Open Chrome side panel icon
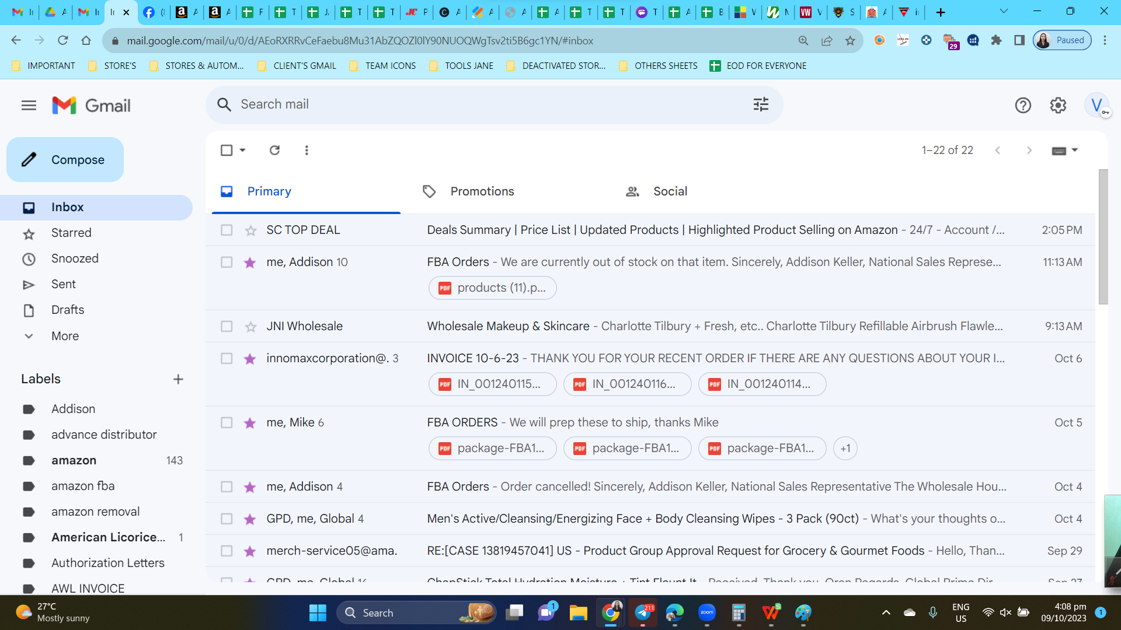The width and height of the screenshot is (1121, 630). (1019, 40)
